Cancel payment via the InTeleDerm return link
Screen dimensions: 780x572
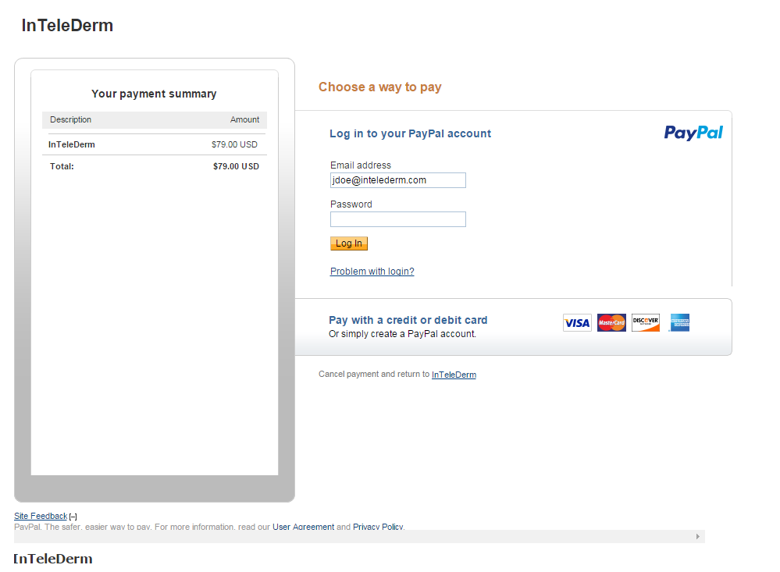(454, 375)
